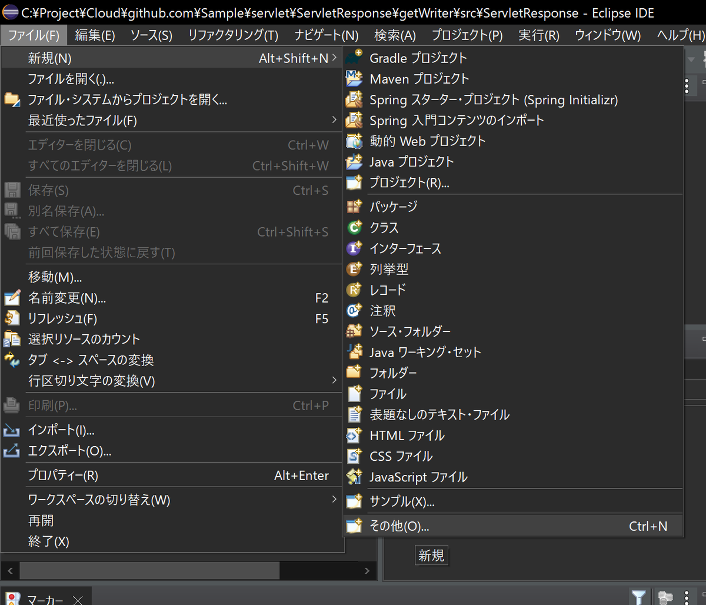Click the JavaScript ファイル icon
The image size is (706, 605).
354,477
